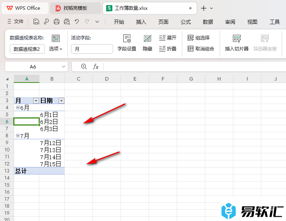Switch to the 公式 ribbon tab
The width and height of the screenshot is (286, 221).
point(185,22)
